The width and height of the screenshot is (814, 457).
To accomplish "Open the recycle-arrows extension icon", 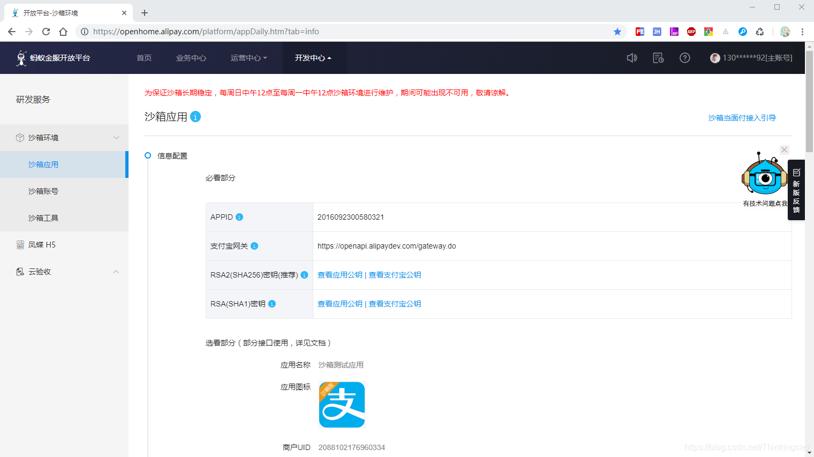I will [x=760, y=32].
